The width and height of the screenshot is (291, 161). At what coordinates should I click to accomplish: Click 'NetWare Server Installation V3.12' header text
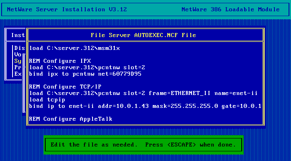pyautogui.click(x=67, y=9)
